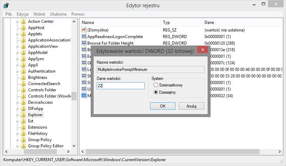Screen dimensions: 286x166
Task: Click the DeviceAccess folder icon
Action: (23, 102)
